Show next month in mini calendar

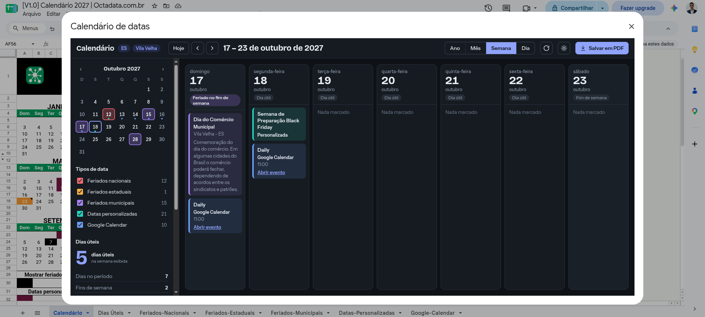(163, 69)
